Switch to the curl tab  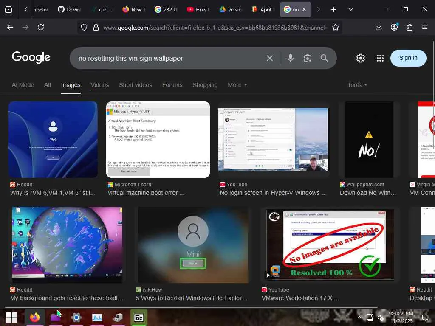click(103, 10)
